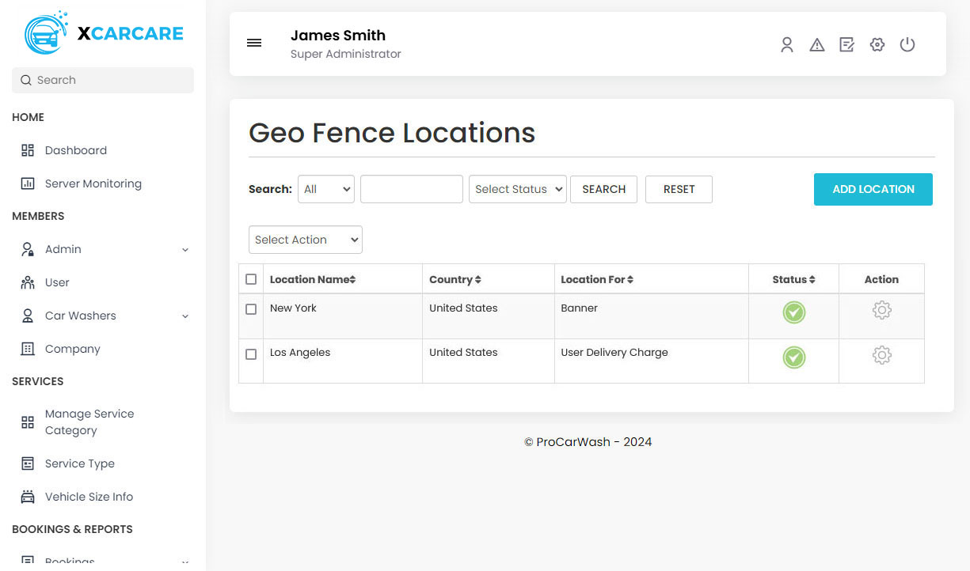970x571 pixels.
Task: Click the geo fence search text box
Action: coord(412,189)
